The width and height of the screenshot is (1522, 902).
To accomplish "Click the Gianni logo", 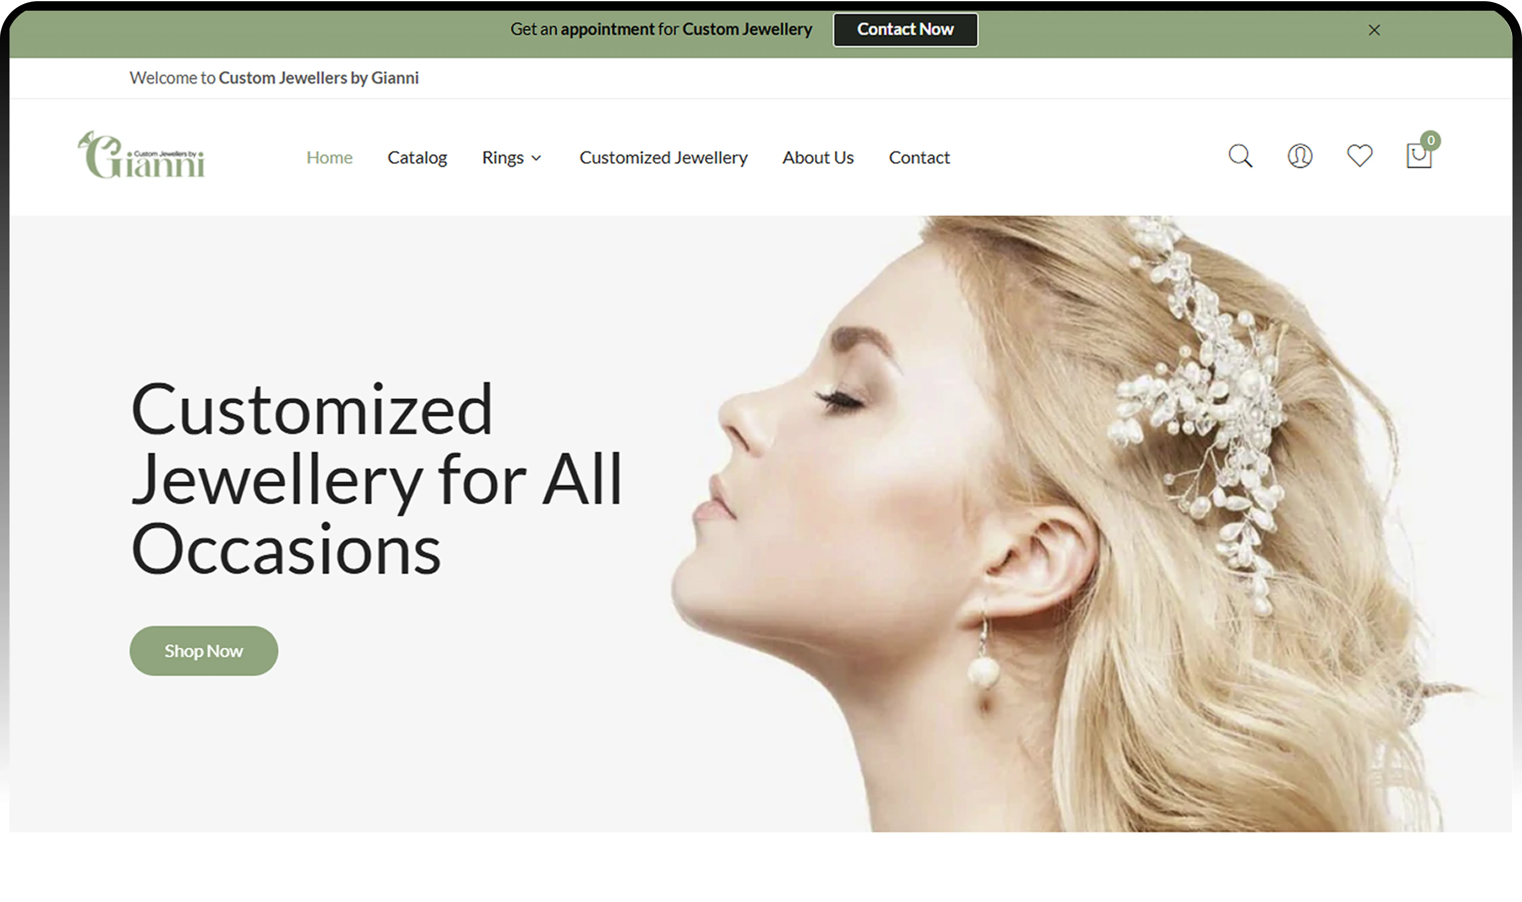I will coord(141,156).
